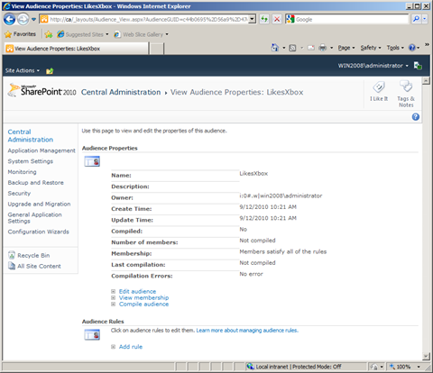
Task: Click the Audience Properties section icon
Action: click(92, 161)
